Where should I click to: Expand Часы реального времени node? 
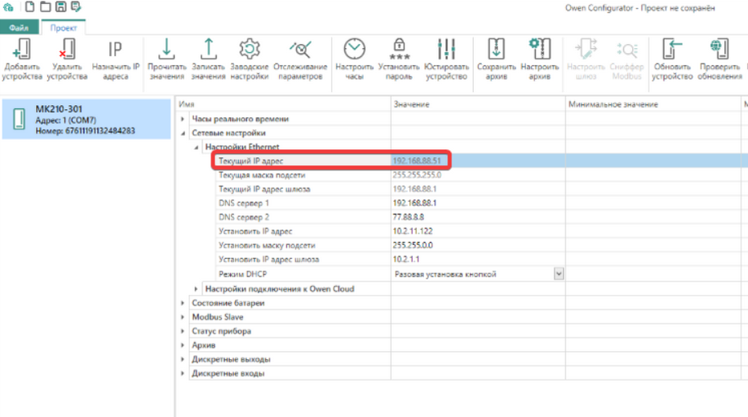click(x=183, y=119)
